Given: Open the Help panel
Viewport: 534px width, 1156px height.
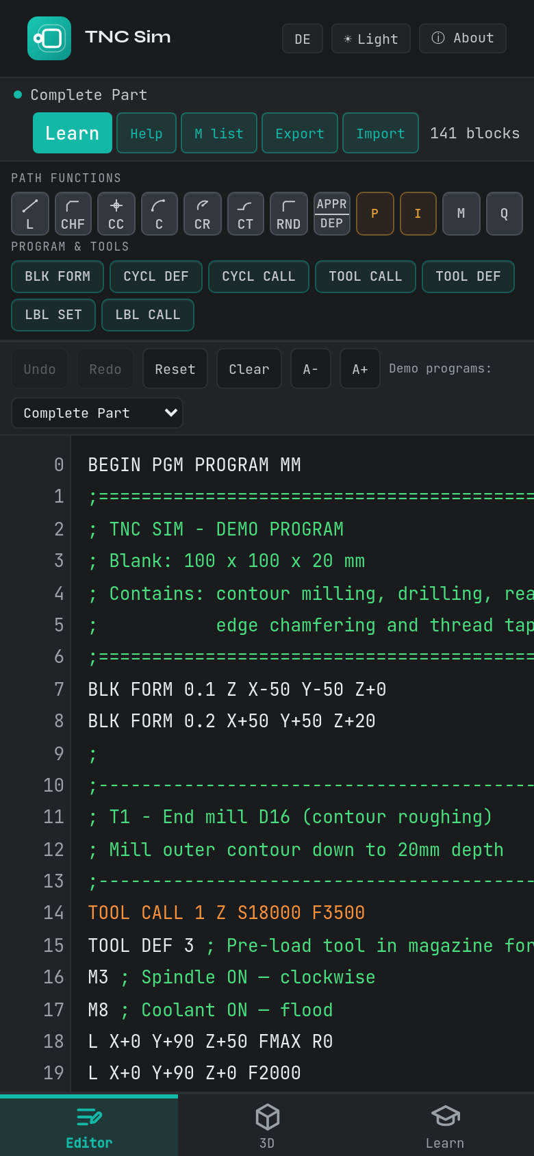Looking at the screenshot, I should pos(147,133).
